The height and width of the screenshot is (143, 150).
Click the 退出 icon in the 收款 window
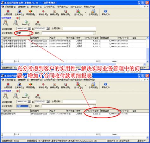pyautogui.click(x=38, y=23)
